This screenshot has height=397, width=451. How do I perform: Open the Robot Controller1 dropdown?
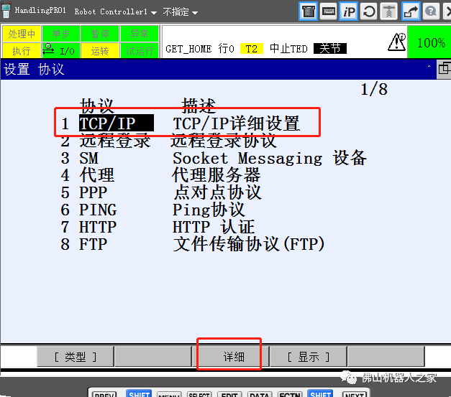click(115, 11)
